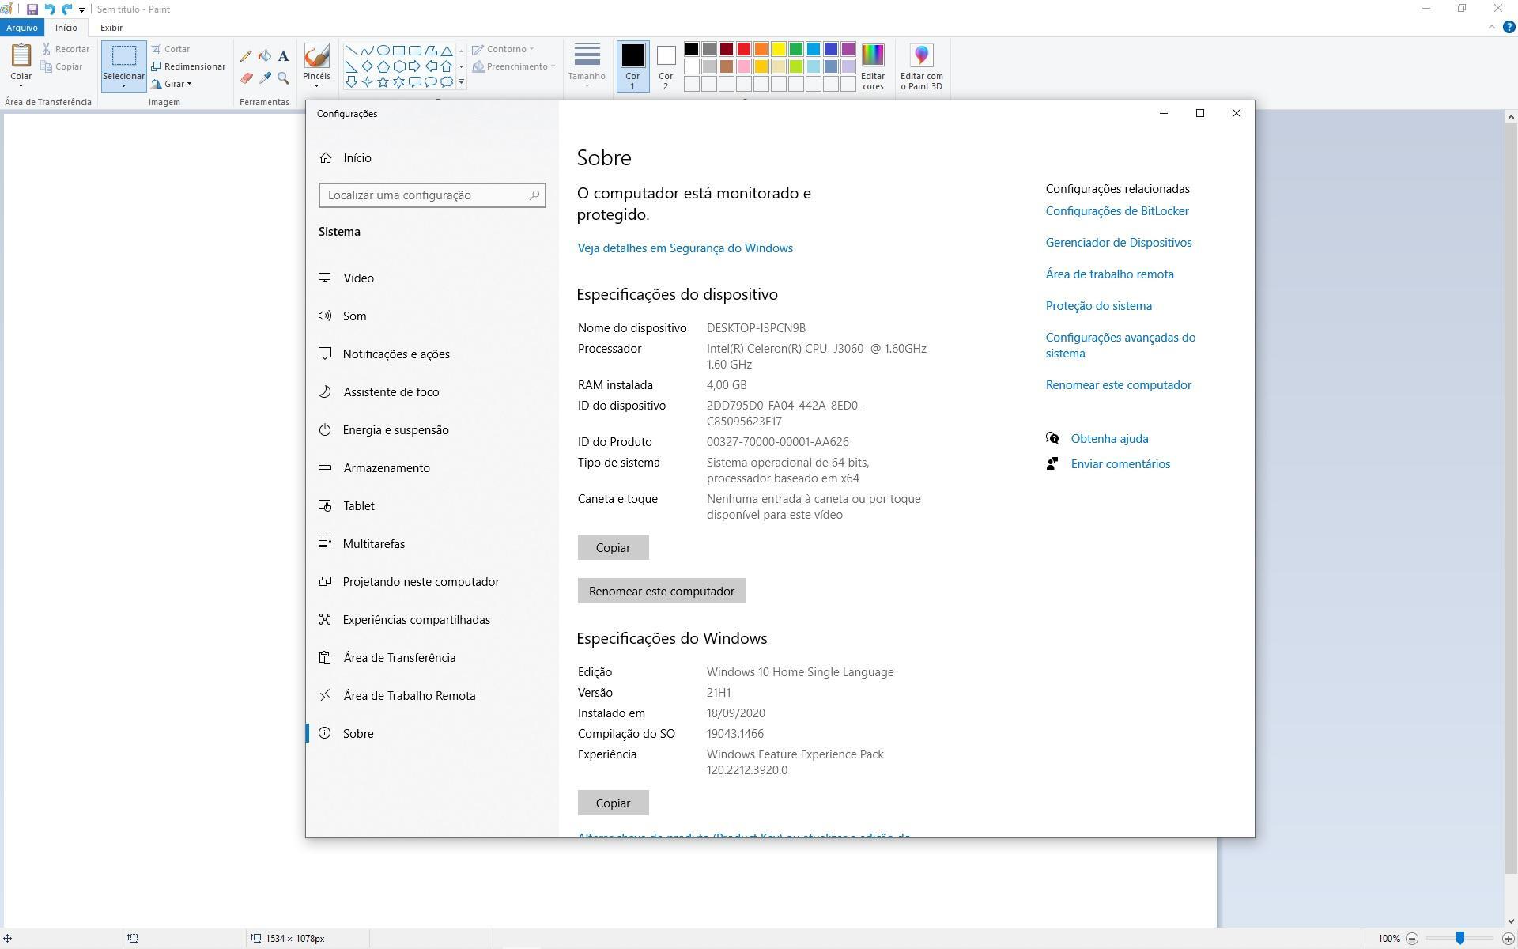
Task: Open Obtenha ajuda link
Action: [1109, 439]
